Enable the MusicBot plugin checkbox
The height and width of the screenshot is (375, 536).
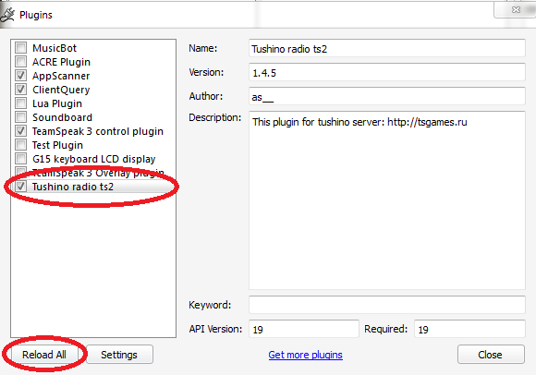21,47
